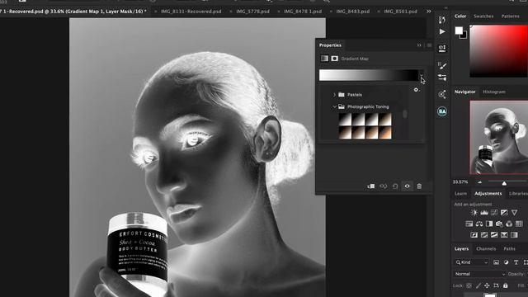Open the slider-style dock panel icon

point(442,78)
